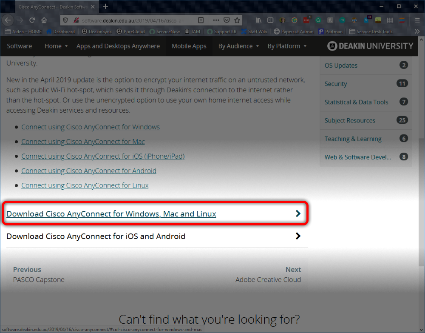Open Web & Software Development category
Viewport: 425px width, 333px height.
pyautogui.click(x=366, y=157)
